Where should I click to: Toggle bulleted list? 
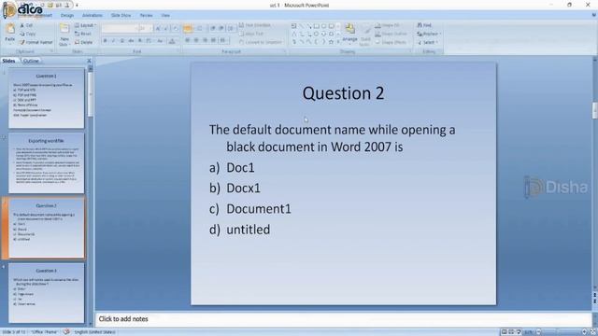click(x=188, y=28)
